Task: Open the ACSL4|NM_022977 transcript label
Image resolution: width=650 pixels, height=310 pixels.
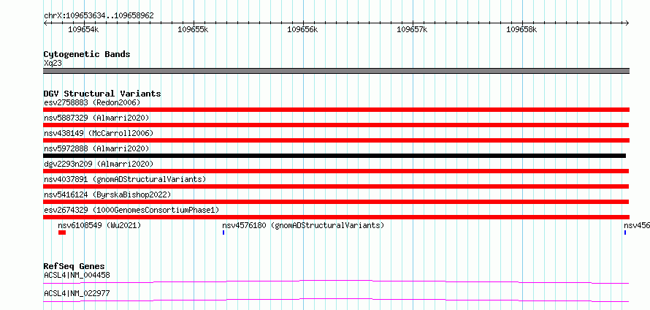Action: 77,293
